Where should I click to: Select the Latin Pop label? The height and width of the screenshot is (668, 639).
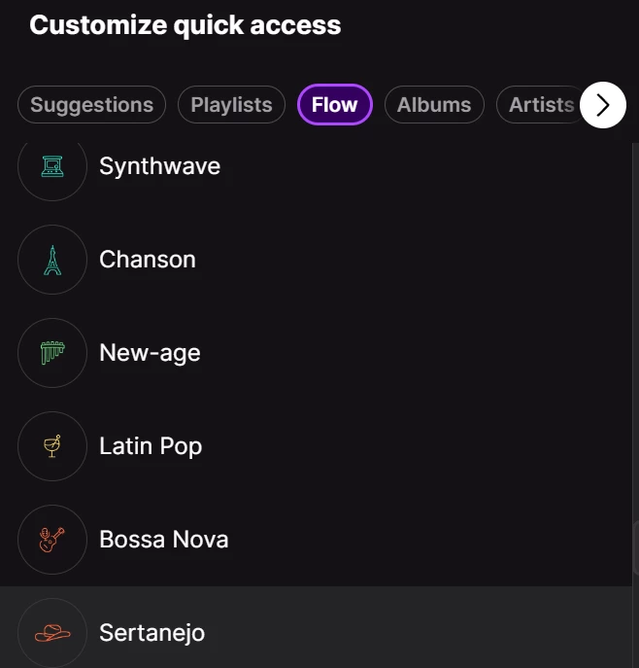pyautogui.click(x=151, y=446)
